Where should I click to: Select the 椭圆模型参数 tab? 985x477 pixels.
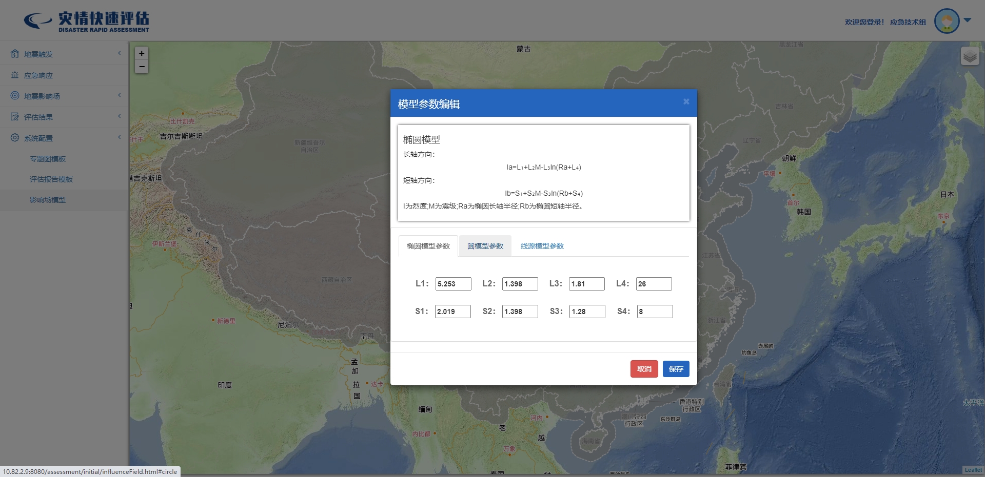[x=428, y=246]
